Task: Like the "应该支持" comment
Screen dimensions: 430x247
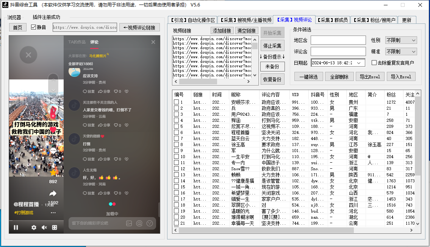Action: click(117, 92)
